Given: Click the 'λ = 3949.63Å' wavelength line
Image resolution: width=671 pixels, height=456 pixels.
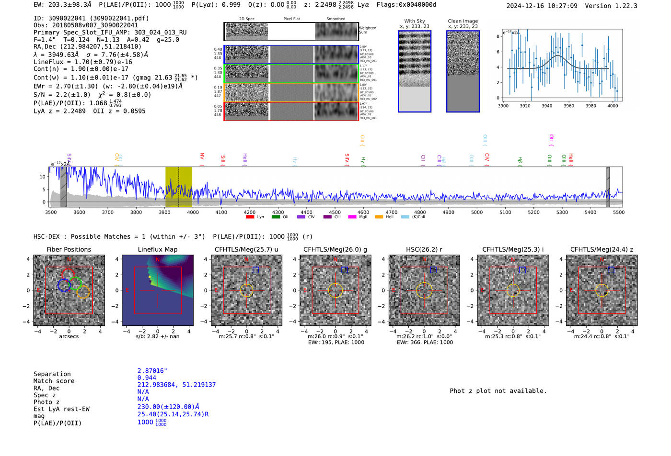Looking at the screenshot, I should 56,55.
